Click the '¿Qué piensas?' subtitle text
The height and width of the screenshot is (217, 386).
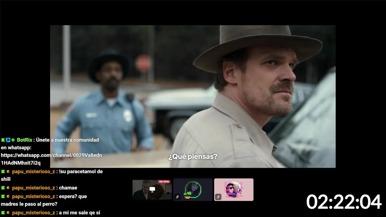coord(193,157)
